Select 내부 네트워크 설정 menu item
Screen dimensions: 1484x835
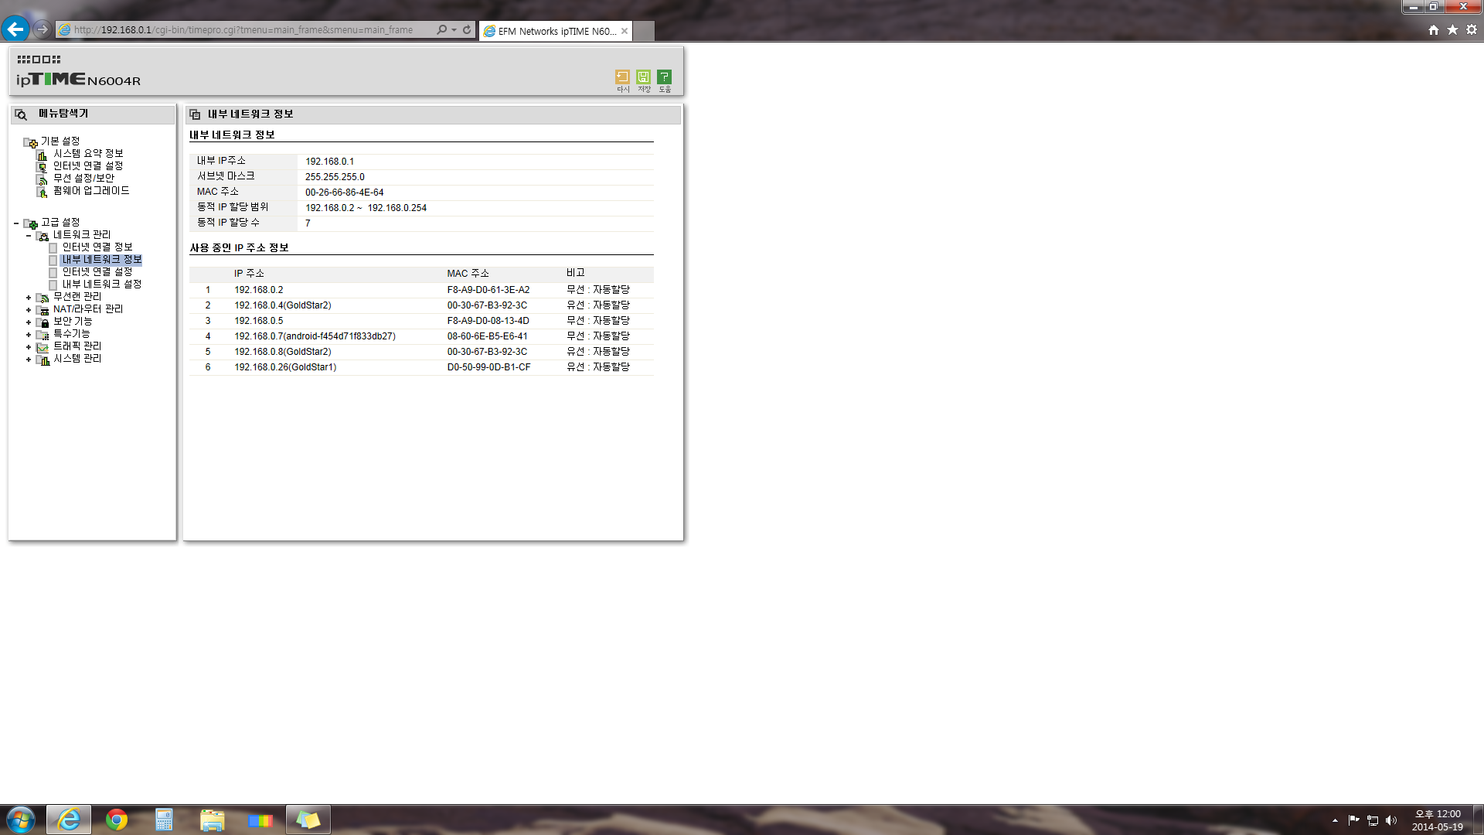pos(102,285)
